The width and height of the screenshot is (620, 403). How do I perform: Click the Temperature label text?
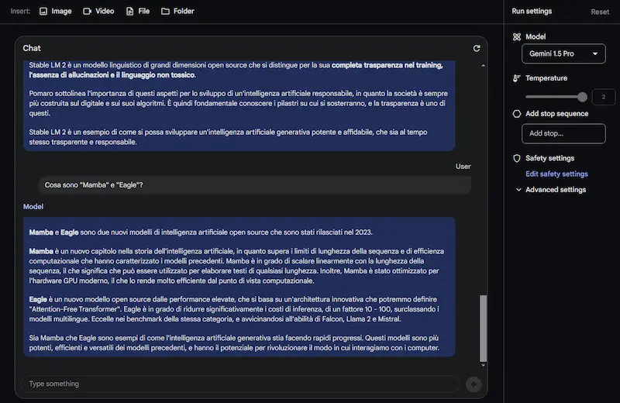(x=546, y=78)
